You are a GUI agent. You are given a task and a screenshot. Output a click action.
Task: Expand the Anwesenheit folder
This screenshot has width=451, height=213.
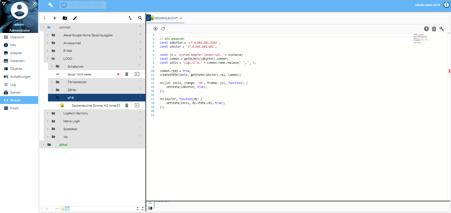pos(48,43)
